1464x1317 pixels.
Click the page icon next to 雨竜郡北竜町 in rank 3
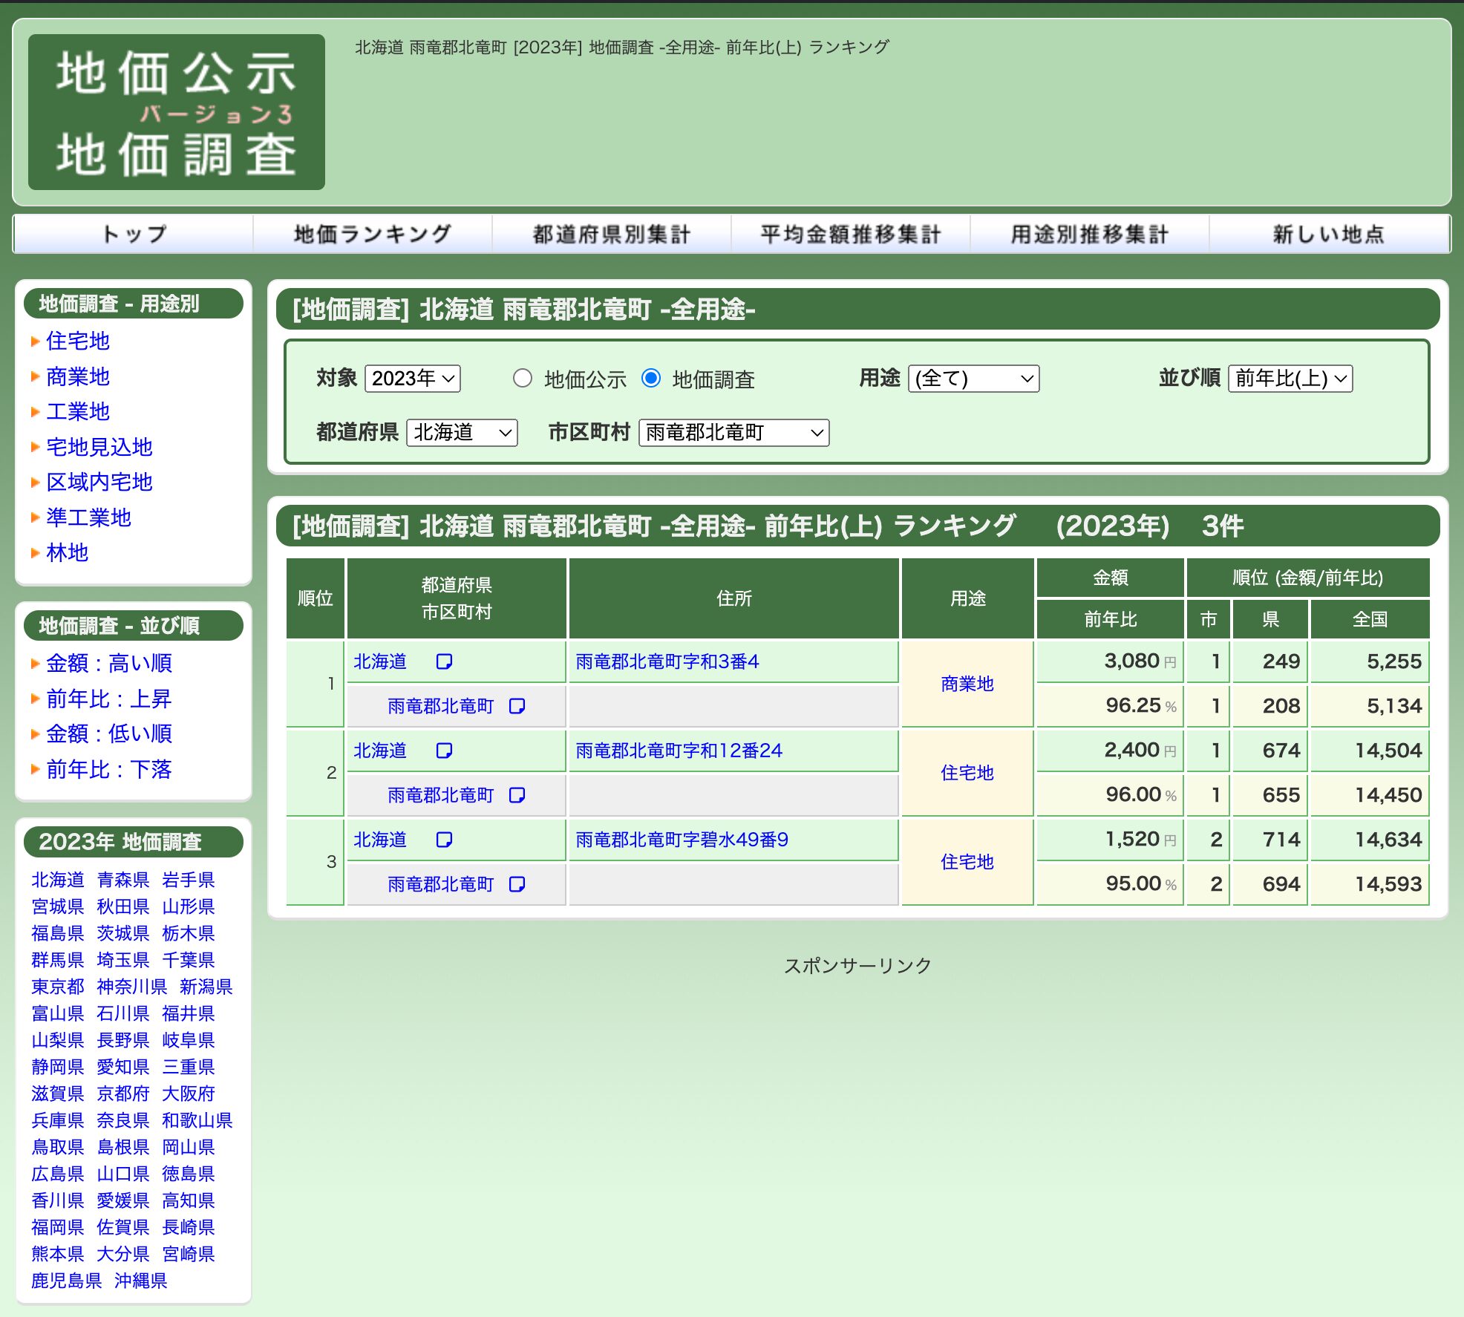click(x=518, y=884)
